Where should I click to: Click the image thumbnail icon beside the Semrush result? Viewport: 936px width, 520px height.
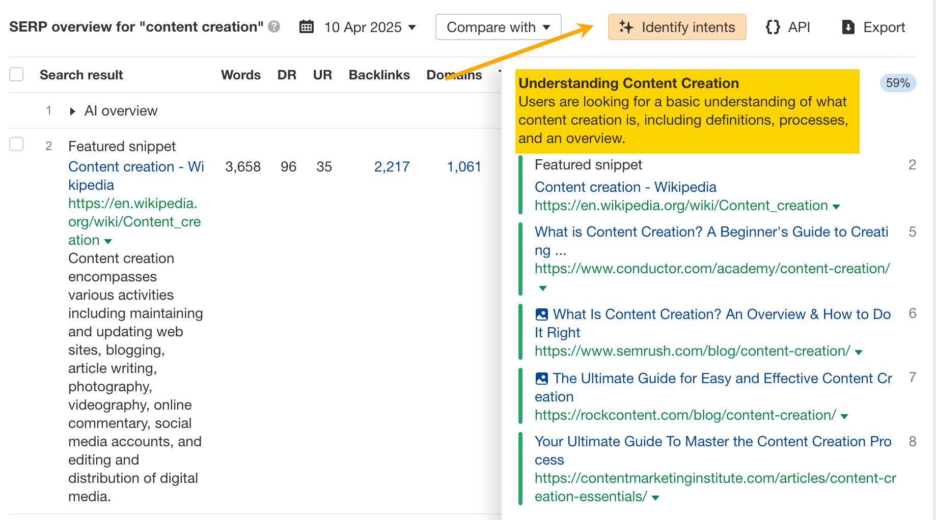click(541, 314)
